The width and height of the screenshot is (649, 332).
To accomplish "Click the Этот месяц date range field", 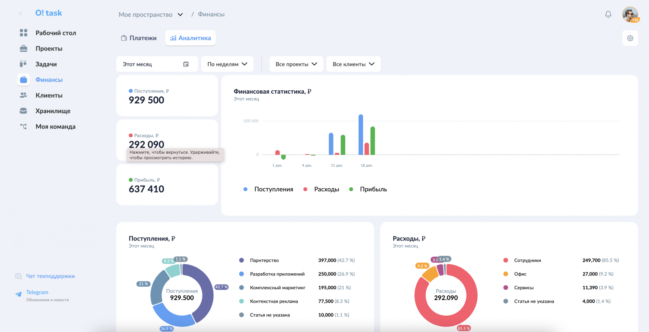I will point(157,64).
